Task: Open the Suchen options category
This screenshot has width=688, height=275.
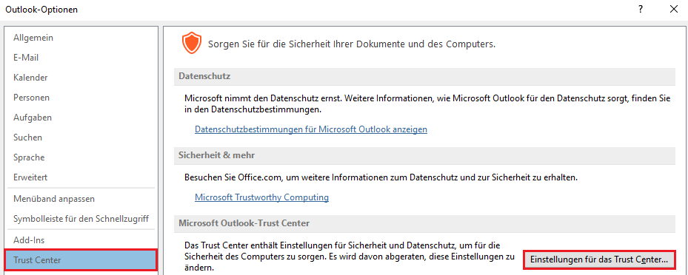Action: point(81,137)
